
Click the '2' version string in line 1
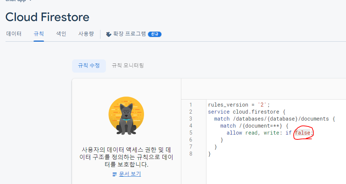point(262,105)
